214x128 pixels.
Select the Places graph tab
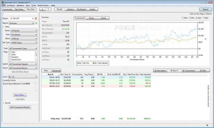91,18
